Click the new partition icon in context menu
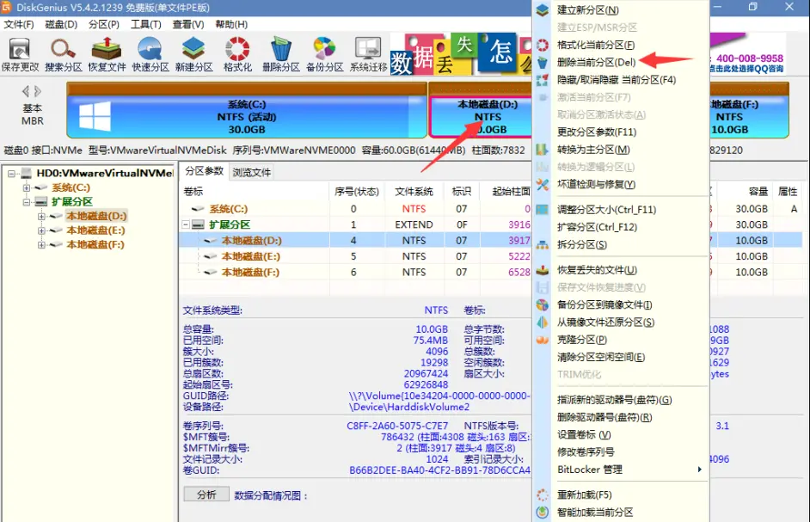Image resolution: width=810 pixels, height=522 pixels. tap(542, 9)
